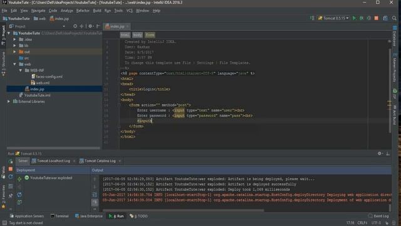Open the Navigate menu
This screenshot has width=401, height=226.
click(x=38, y=11)
